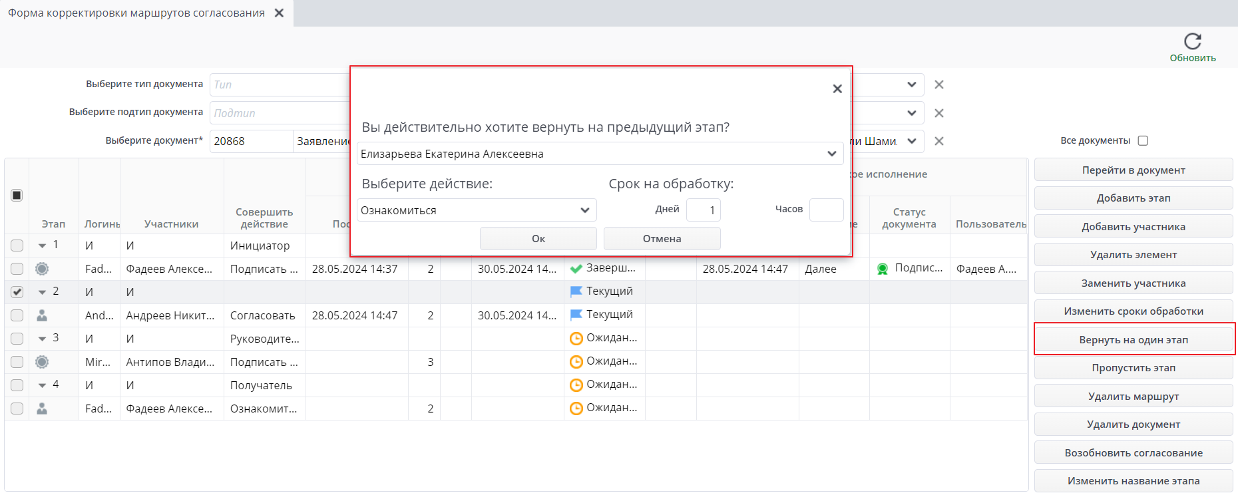Open document type dropdown arrow
The height and width of the screenshot is (501, 1238).
coord(911,84)
